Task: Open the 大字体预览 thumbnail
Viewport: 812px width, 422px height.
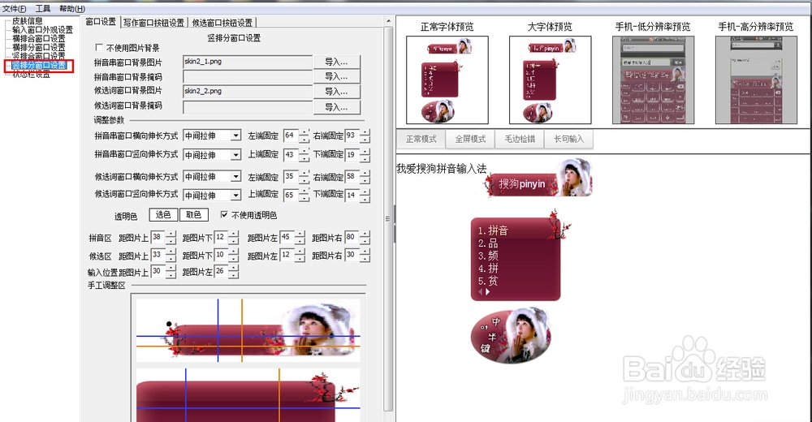Action: 550,80
